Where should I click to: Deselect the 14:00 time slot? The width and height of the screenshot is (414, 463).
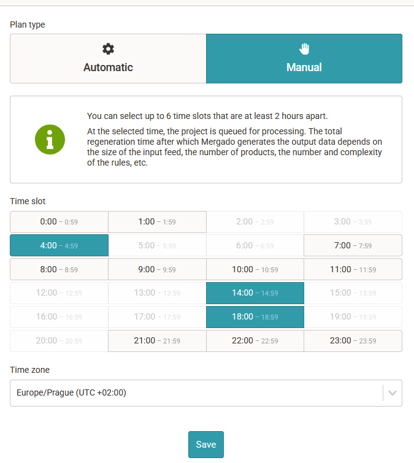[255, 293]
